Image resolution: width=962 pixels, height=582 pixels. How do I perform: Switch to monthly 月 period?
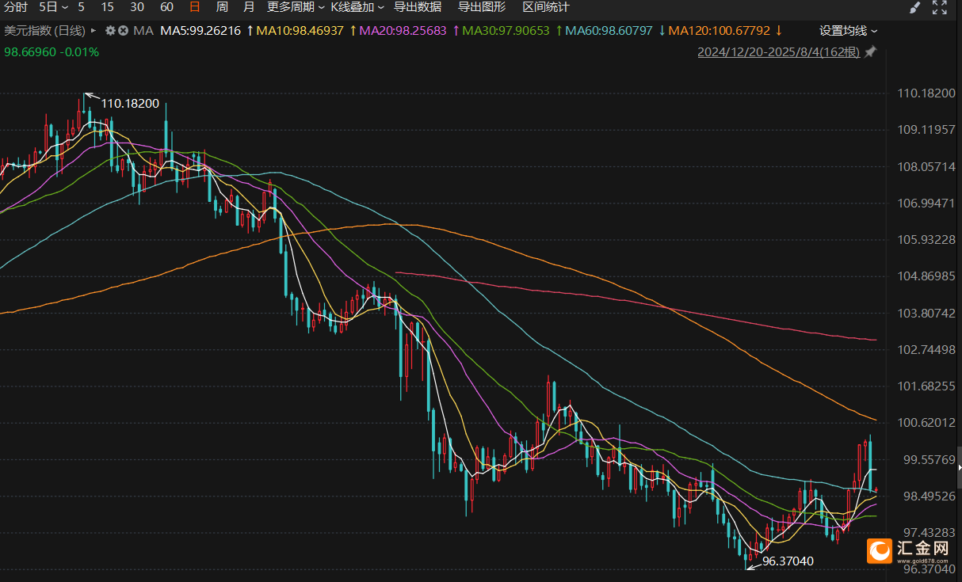click(249, 7)
